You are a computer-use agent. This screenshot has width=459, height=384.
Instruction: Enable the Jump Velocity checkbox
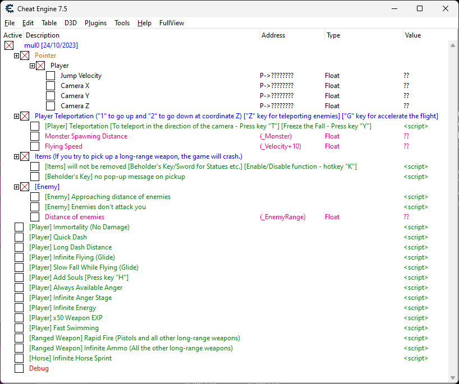click(51, 76)
